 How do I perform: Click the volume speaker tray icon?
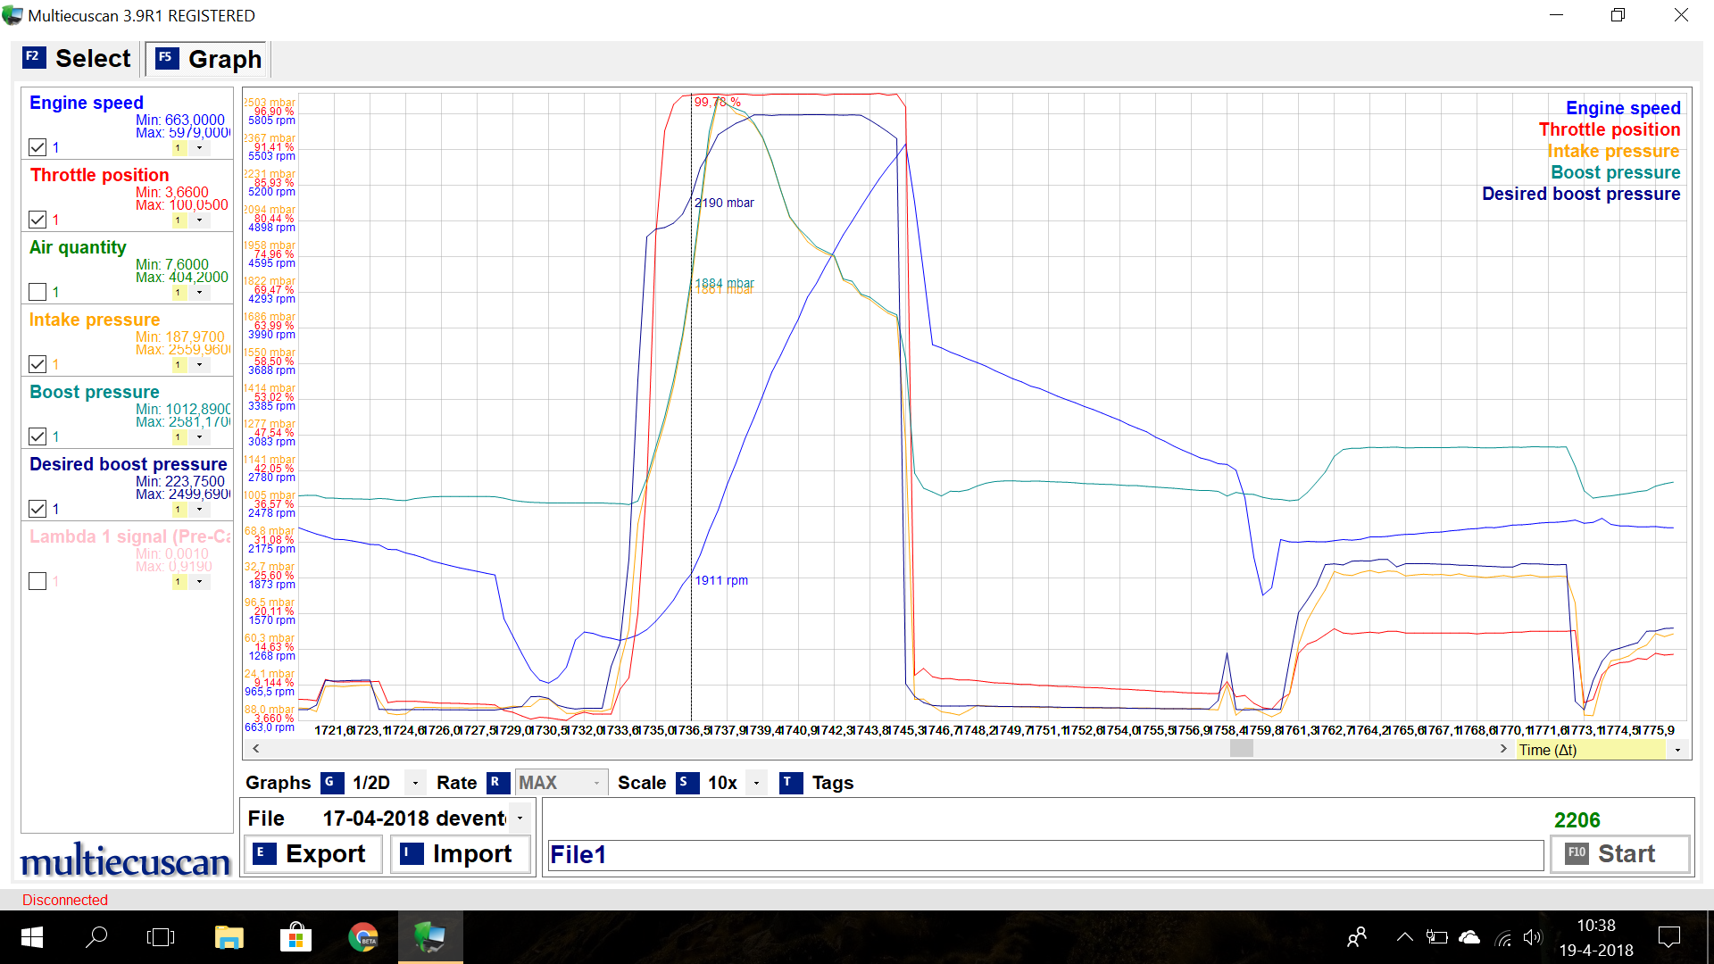[x=1533, y=937]
